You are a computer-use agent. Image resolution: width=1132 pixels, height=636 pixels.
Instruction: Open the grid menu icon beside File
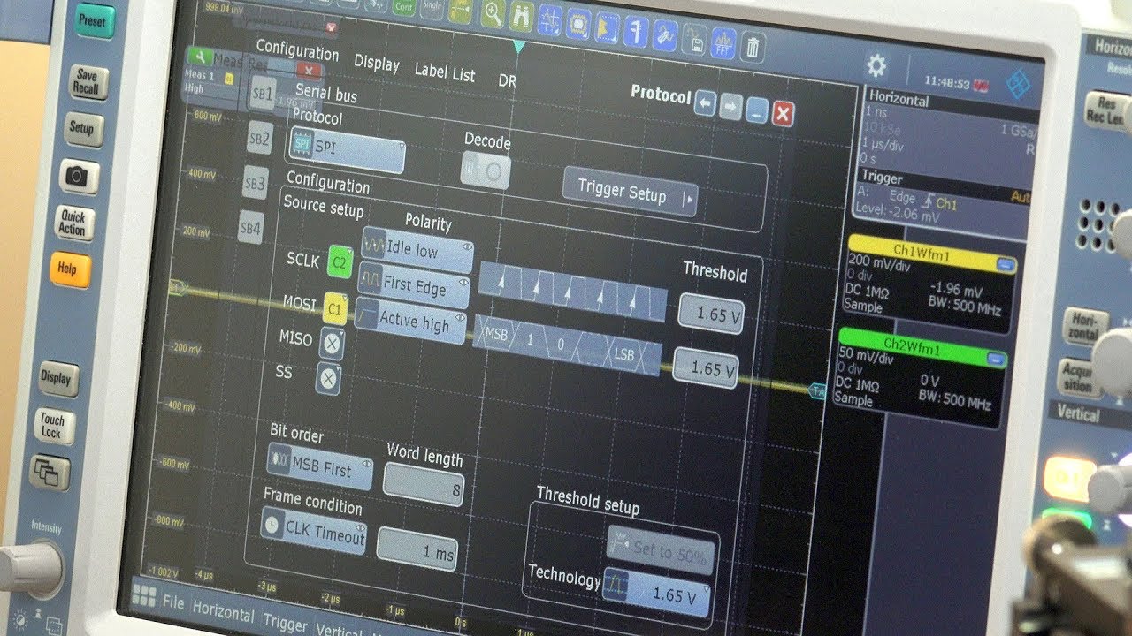coord(143,594)
